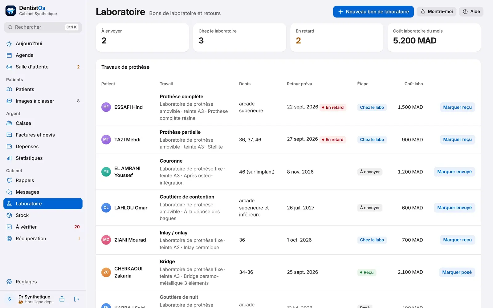
Task: Open Salle d'attente in sidebar
Action: click(x=43, y=67)
